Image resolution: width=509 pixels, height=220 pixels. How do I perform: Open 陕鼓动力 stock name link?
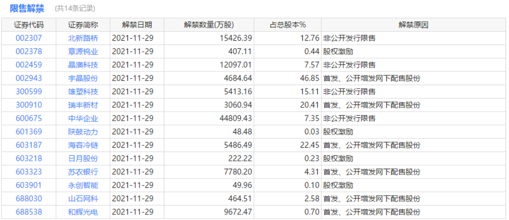[83, 132]
